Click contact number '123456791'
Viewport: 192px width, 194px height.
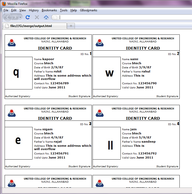(59, 153)
